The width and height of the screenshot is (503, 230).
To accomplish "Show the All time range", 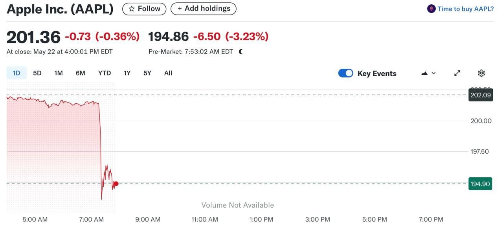I will [x=168, y=73].
